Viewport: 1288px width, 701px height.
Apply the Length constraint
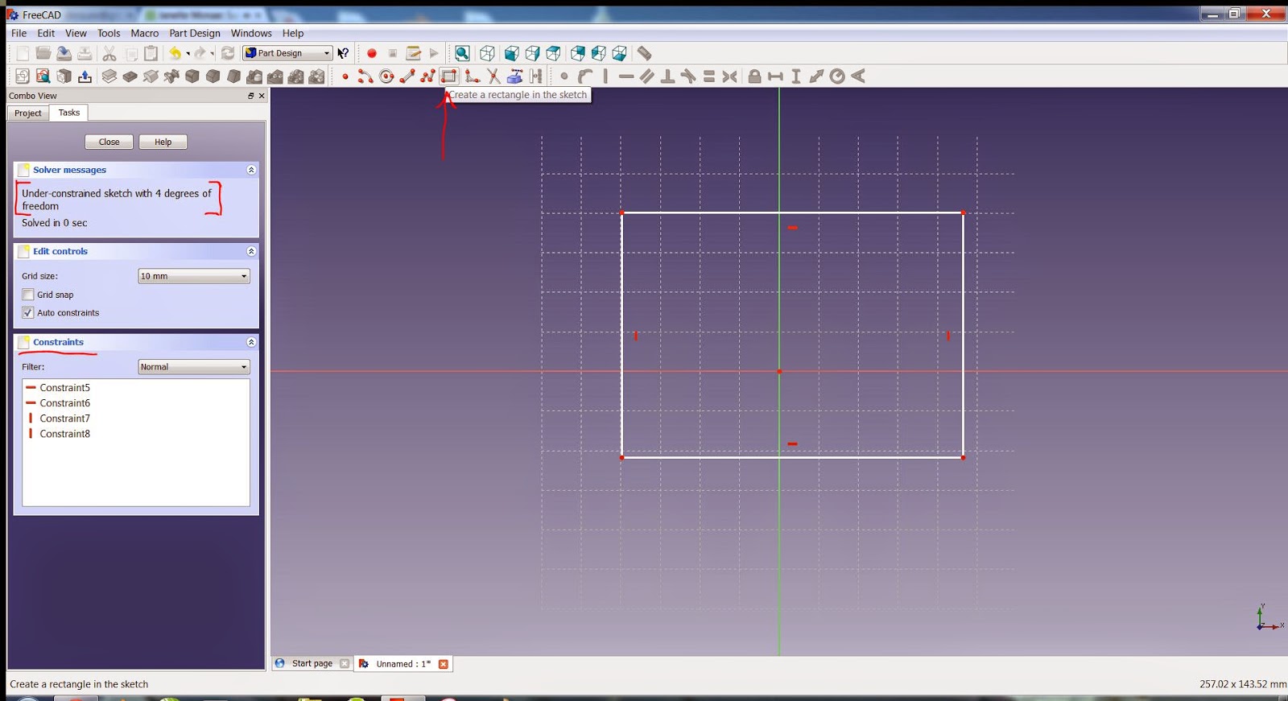tap(817, 76)
